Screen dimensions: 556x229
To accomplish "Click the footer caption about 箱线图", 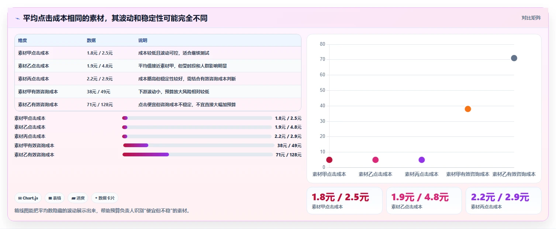I will 102,211.
